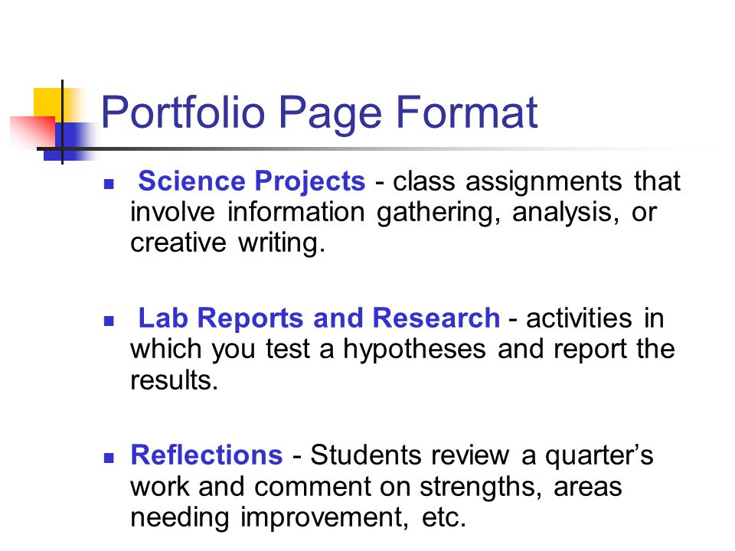Click the phrase 'class assignments that'

pyautogui.click(x=536, y=181)
